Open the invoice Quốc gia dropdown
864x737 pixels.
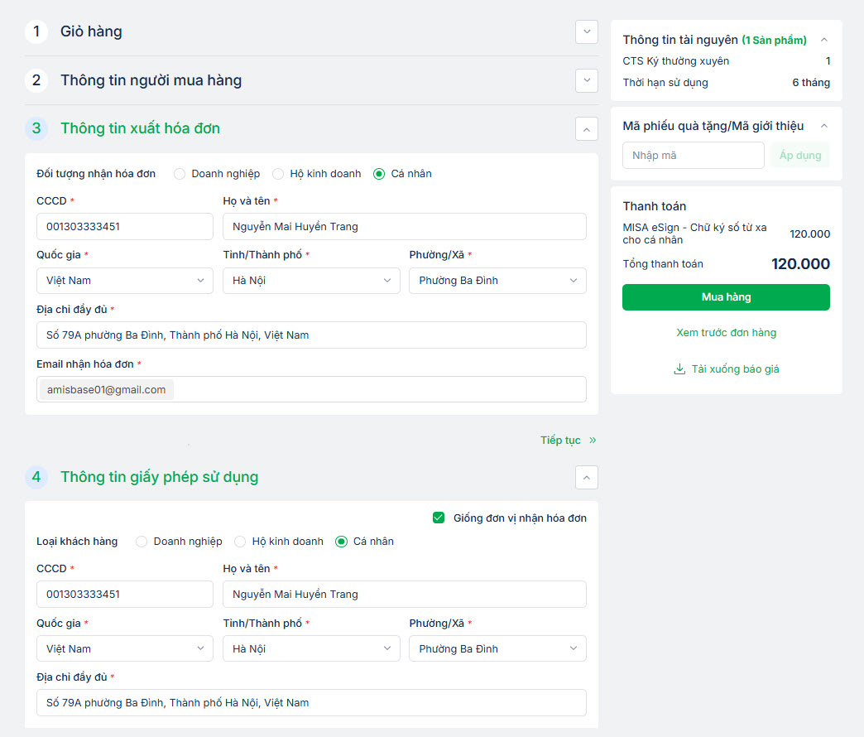125,281
